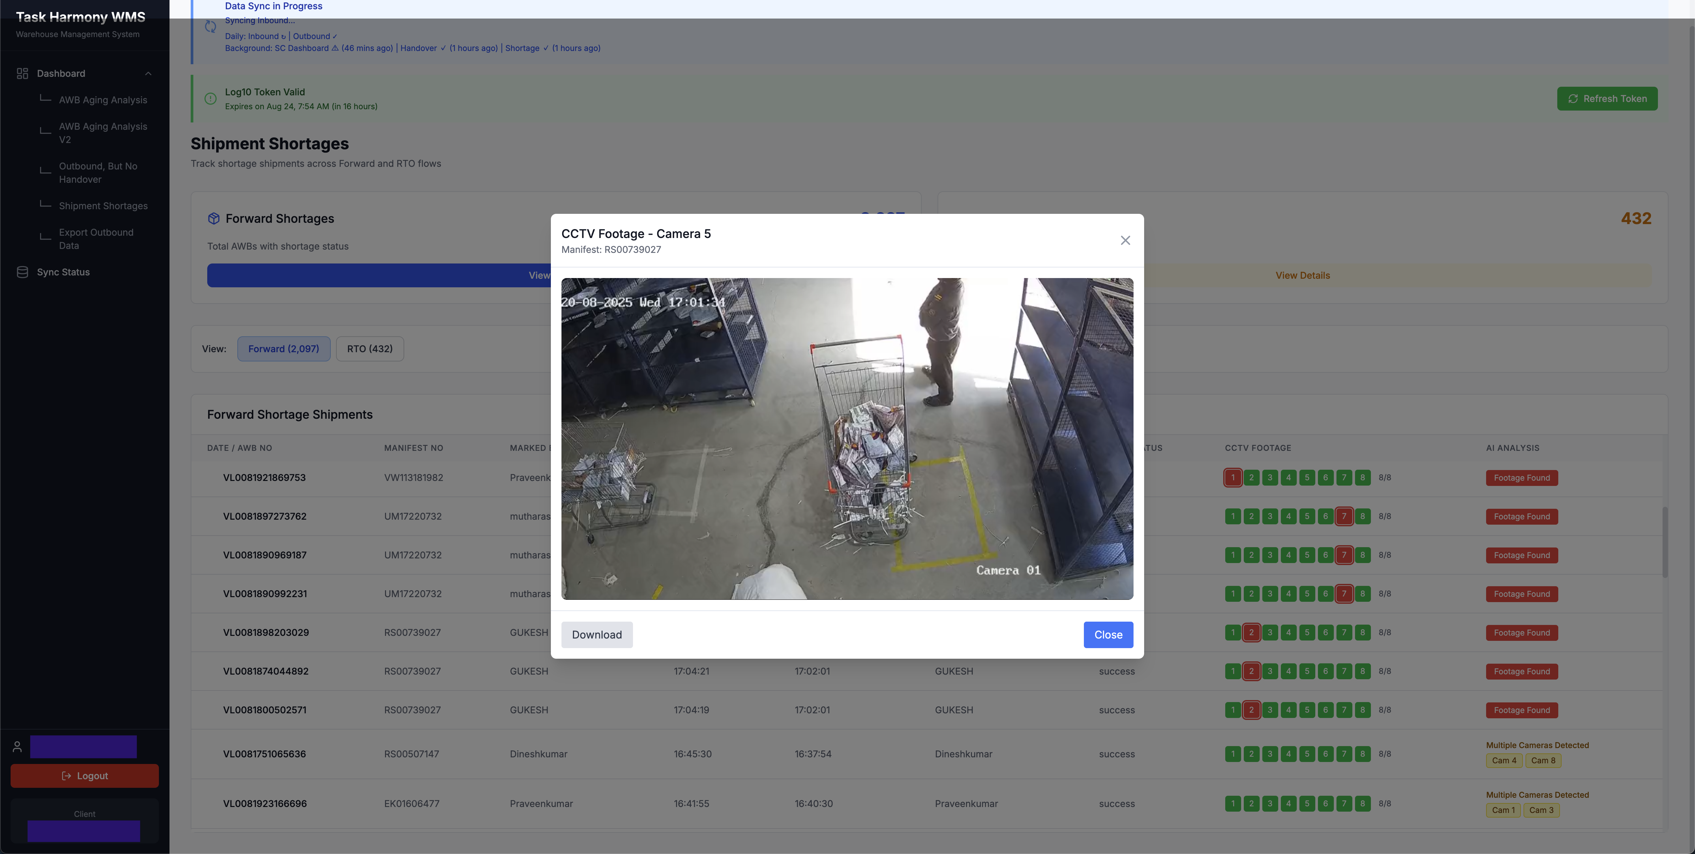Close the CCTV footage dialog with the X
This screenshot has width=1695, height=854.
tap(1125, 240)
